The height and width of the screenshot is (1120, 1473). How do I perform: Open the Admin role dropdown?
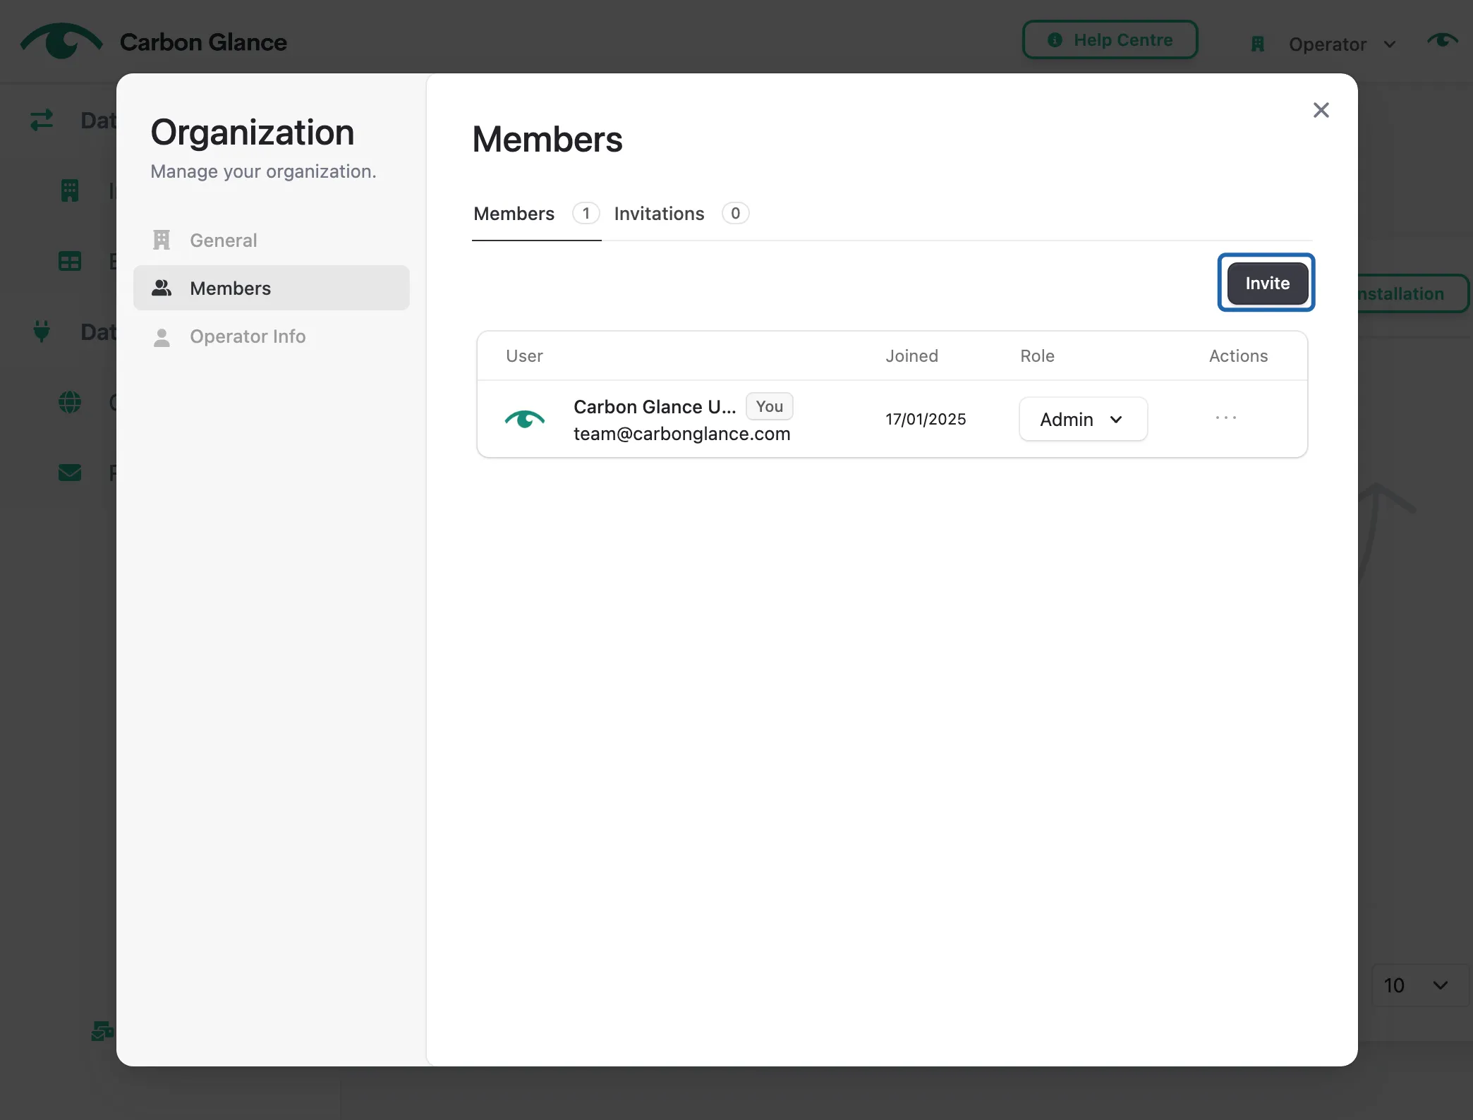(1083, 419)
